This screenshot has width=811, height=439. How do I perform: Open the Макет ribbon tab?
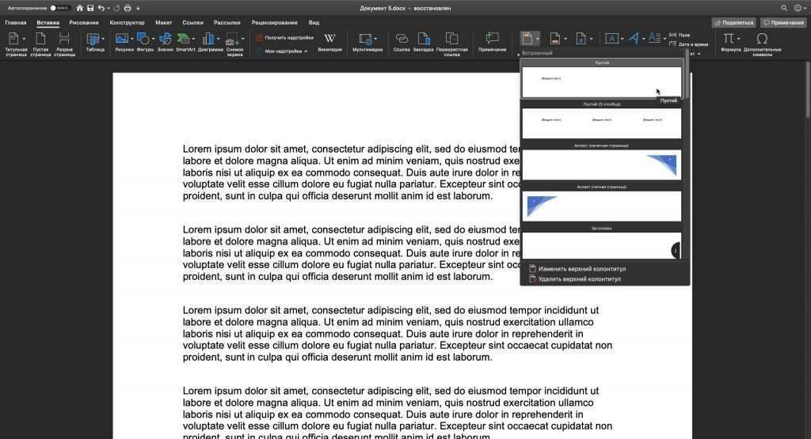click(x=163, y=23)
